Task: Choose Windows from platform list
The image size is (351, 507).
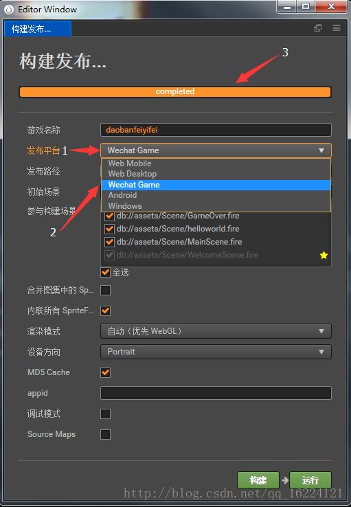Action: tap(216, 206)
